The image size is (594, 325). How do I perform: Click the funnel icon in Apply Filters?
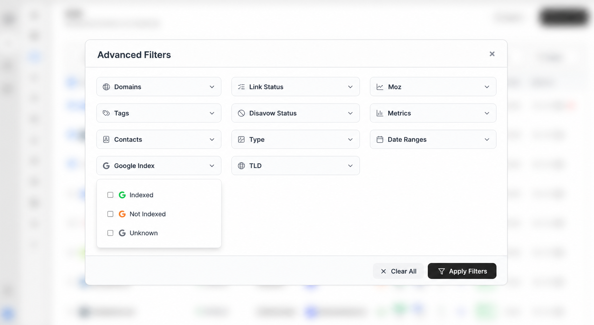tap(442, 271)
